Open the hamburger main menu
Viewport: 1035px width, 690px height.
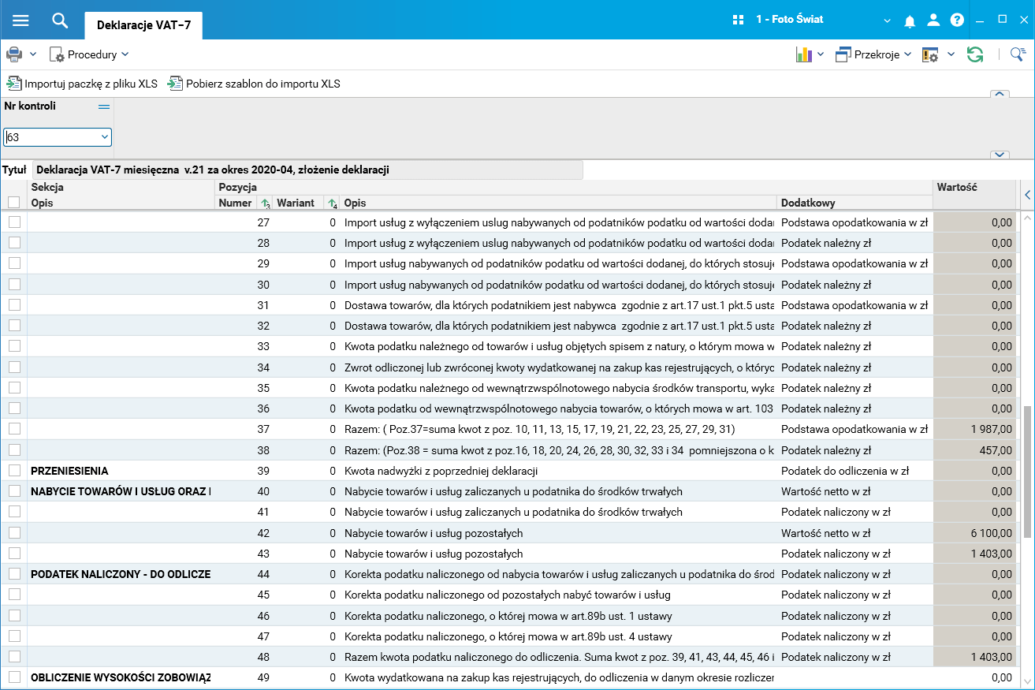(x=20, y=21)
